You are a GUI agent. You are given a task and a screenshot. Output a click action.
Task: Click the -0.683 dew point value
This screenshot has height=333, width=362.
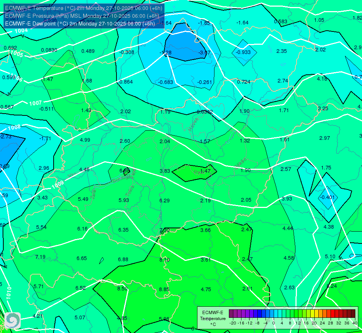(166, 82)
